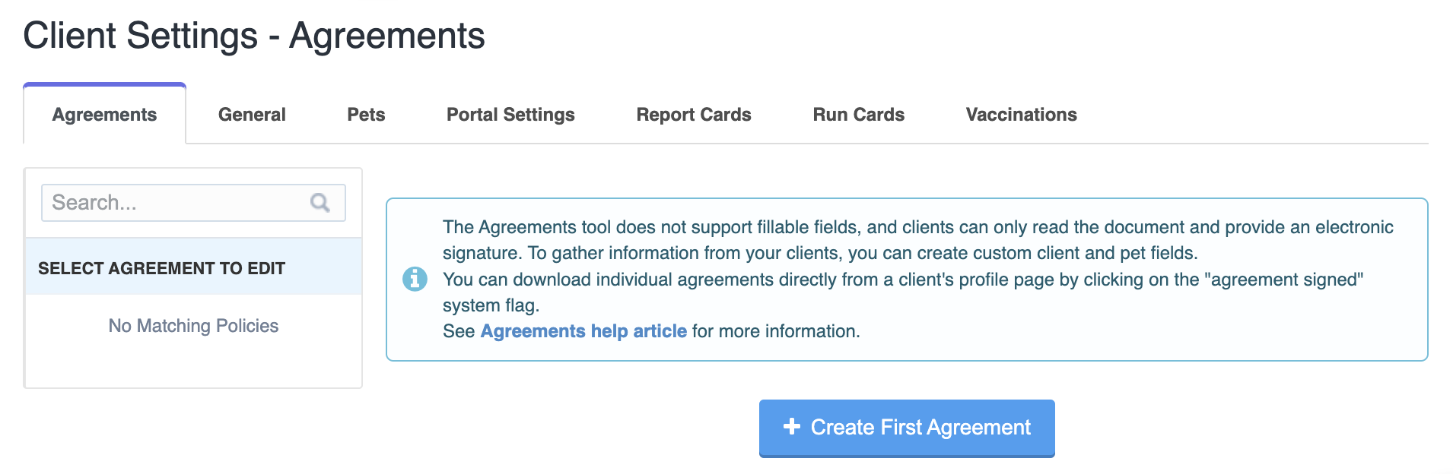Click the plus icon on Create button
The width and height of the screenshot is (1453, 474).
(x=792, y=426)
